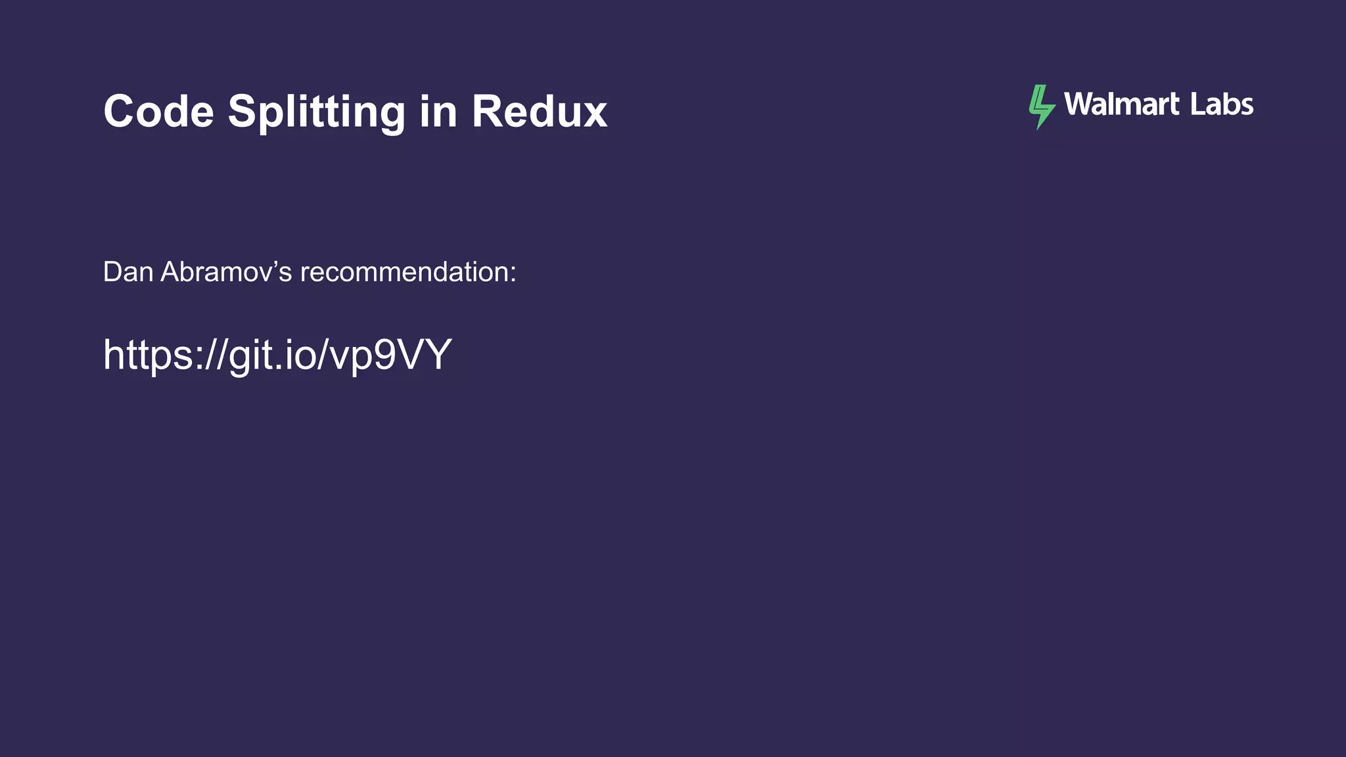Click the green Walmart Labs lightning bolt icon
Image resolution: width=1346 pixels, height=757 pixels.
click(x=1042, y=107)
